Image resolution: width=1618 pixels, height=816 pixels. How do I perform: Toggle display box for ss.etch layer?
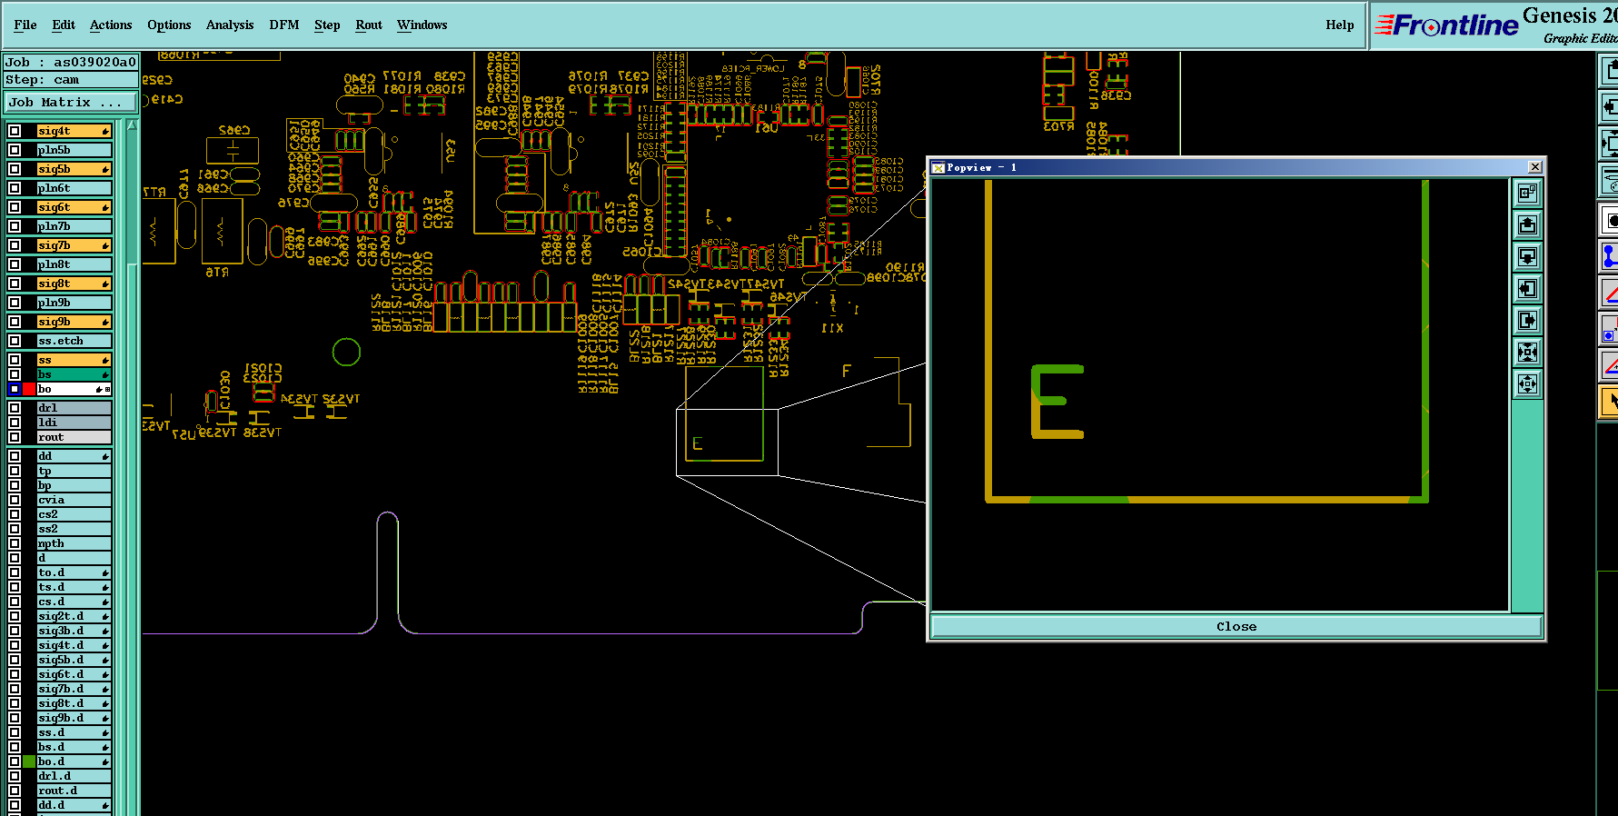(15, 341)
